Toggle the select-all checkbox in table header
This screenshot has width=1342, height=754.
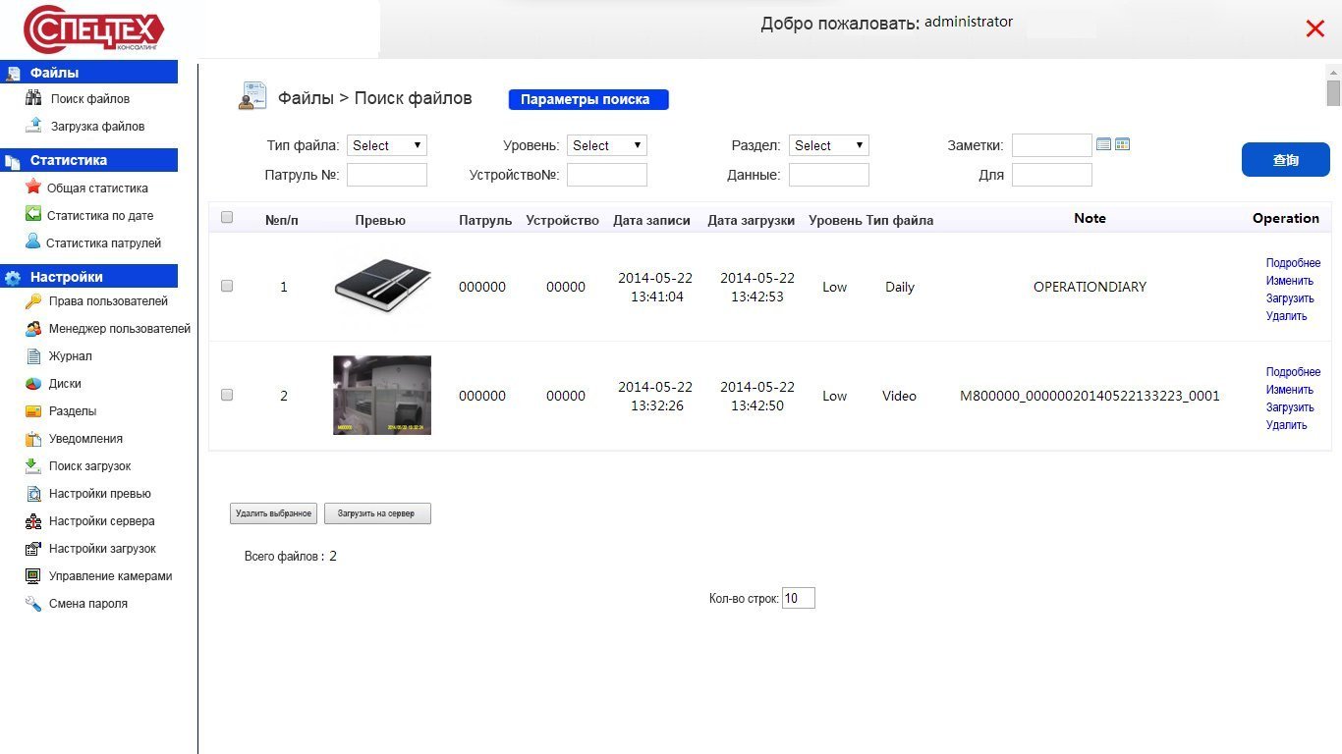[227, 218]
